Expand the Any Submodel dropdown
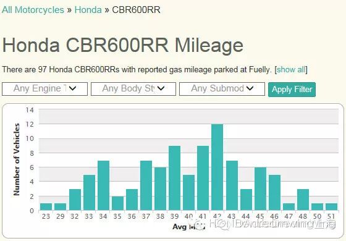 coord(222,89)
